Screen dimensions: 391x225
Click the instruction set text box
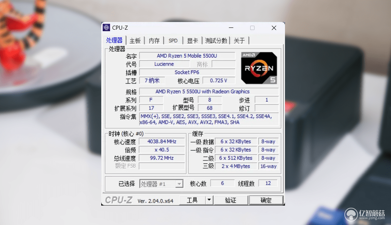click(209, 119)
